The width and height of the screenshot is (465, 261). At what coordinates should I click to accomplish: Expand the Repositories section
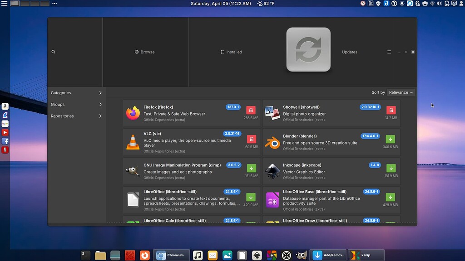[x=75, y=116]
